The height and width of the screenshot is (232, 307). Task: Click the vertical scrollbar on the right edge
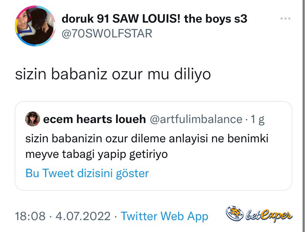click(303, 116)
